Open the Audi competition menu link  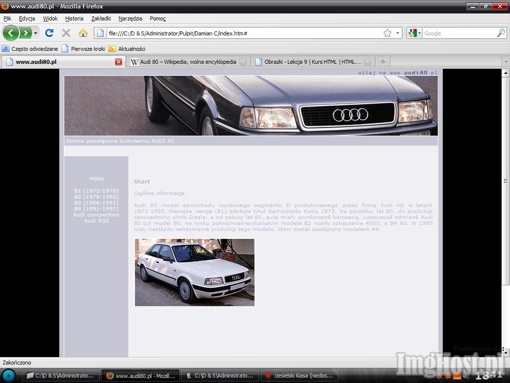96,214
